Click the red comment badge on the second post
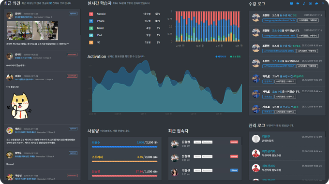 (72, 55)
